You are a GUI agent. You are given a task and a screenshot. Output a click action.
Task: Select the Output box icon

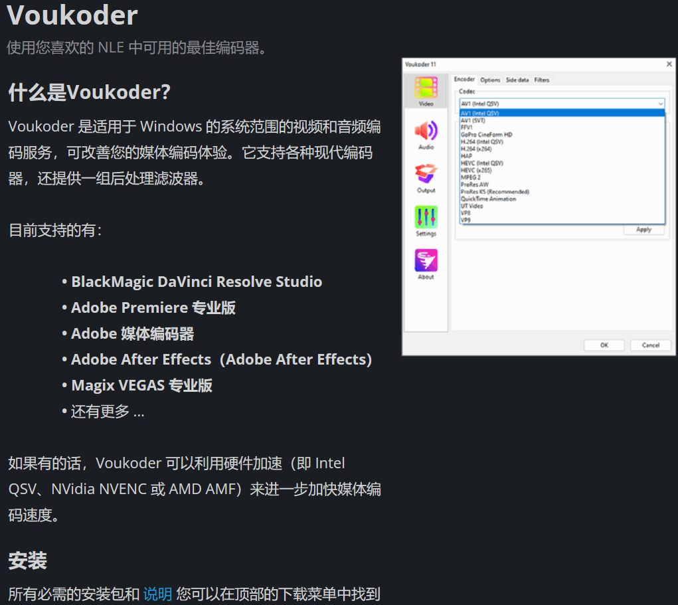426,175
